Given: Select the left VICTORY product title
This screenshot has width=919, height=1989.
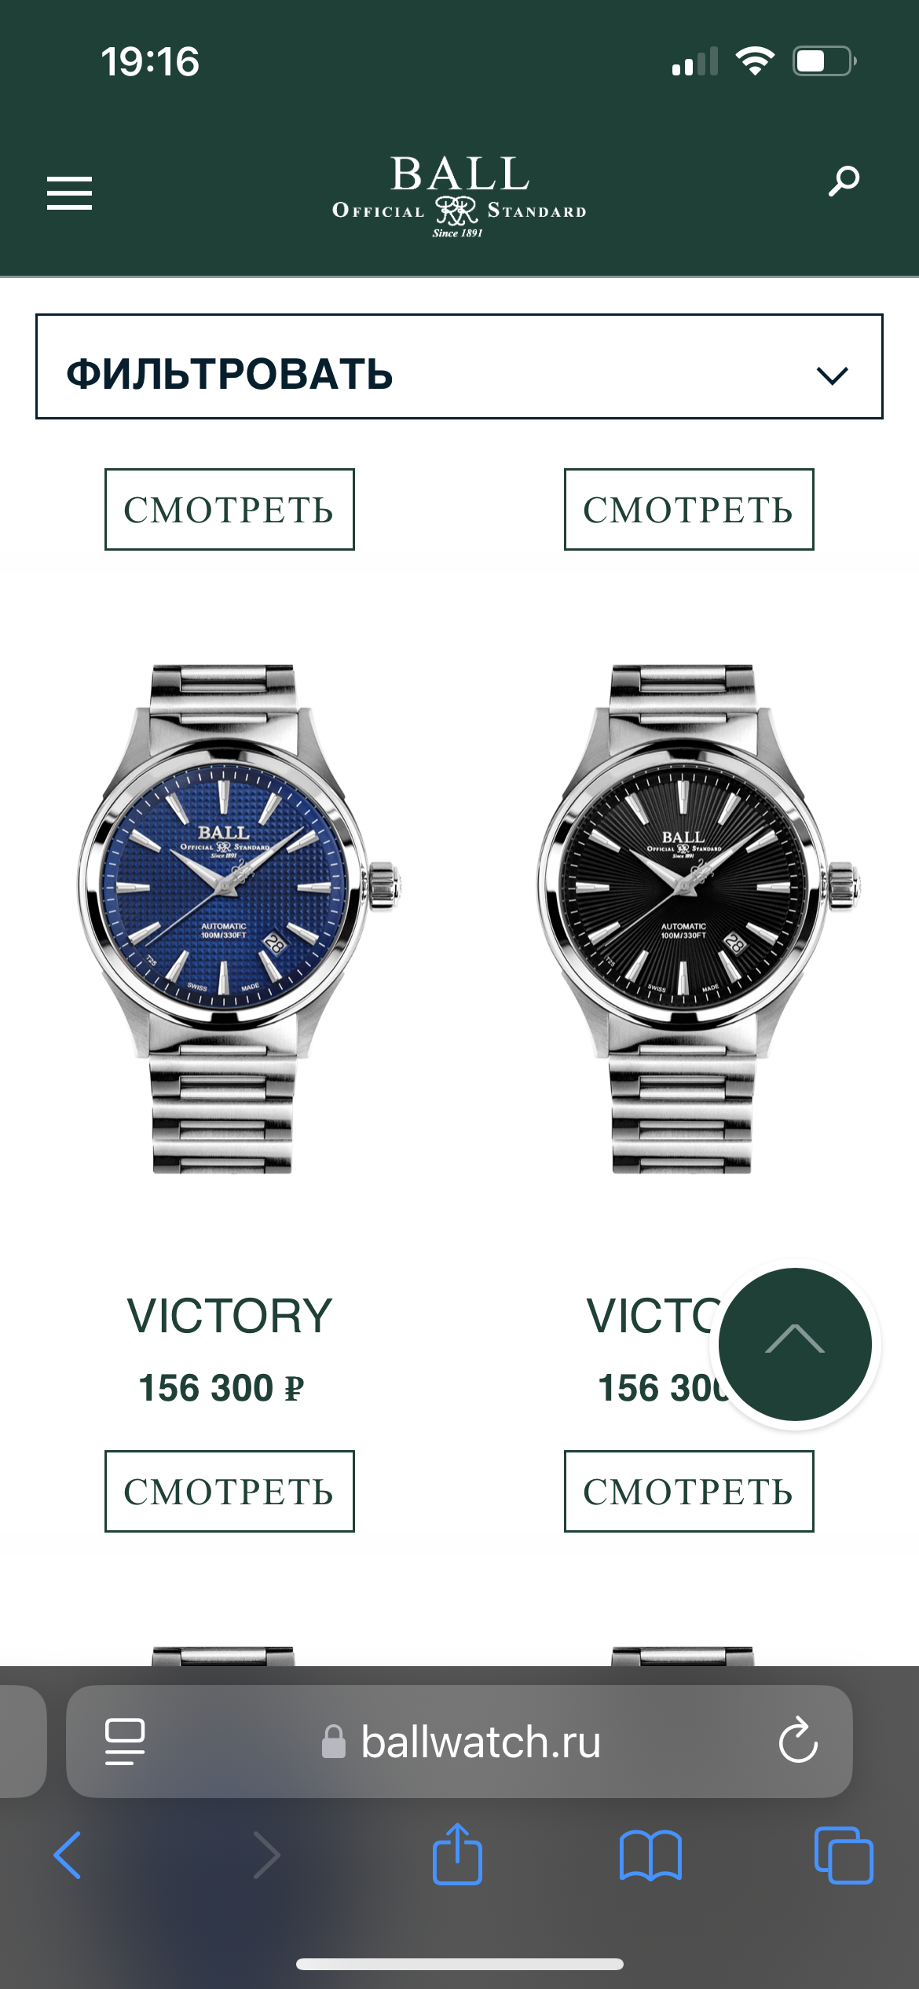Looking at the screenshot, I should 229,1316.
